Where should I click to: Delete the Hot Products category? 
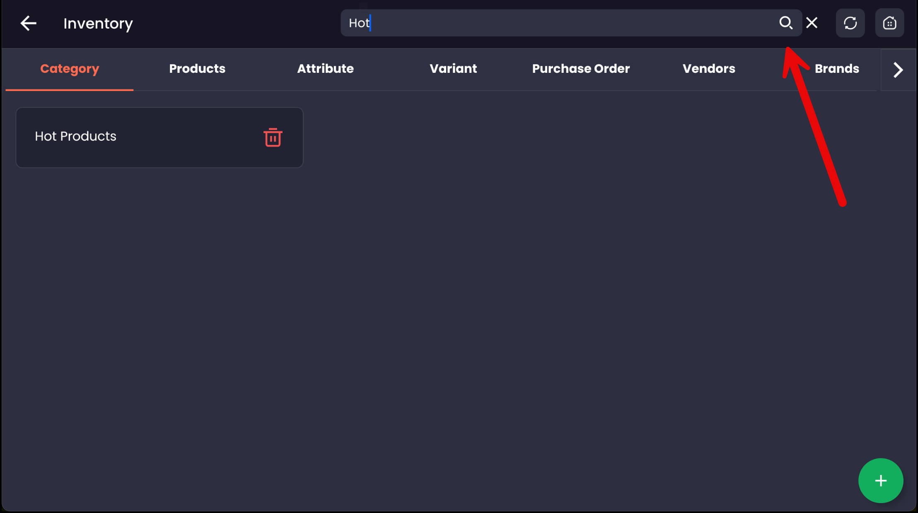click(273, 137)
